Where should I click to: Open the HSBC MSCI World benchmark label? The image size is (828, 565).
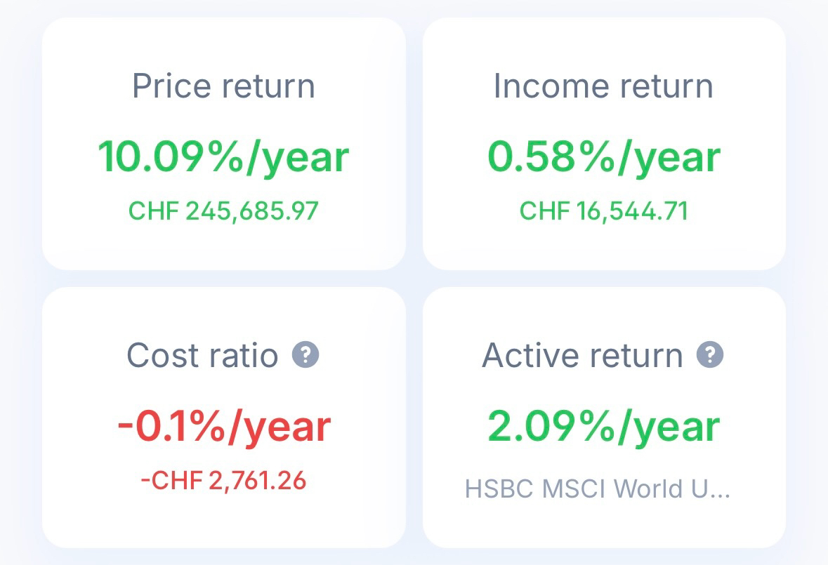[597, 488]
